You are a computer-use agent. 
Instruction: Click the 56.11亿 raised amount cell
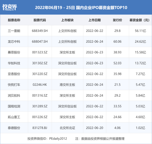coord(140,31)
